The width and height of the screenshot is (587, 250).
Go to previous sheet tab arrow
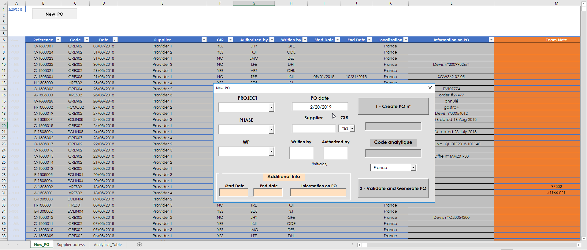pyautogui.click(x=9, y=245)
